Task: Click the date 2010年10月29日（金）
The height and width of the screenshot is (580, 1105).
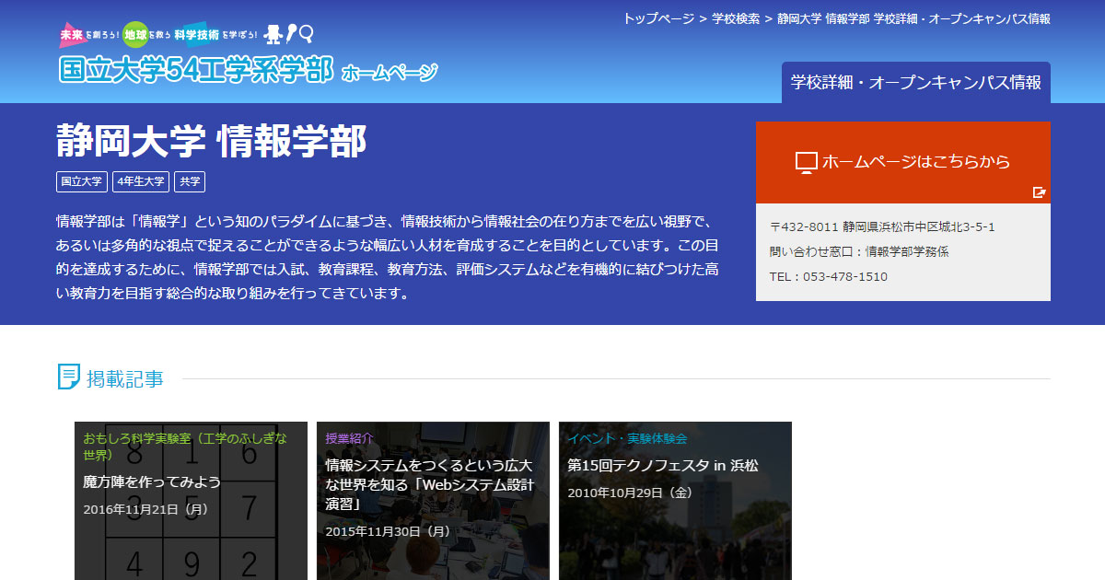Action: click(x=631, y=493)
